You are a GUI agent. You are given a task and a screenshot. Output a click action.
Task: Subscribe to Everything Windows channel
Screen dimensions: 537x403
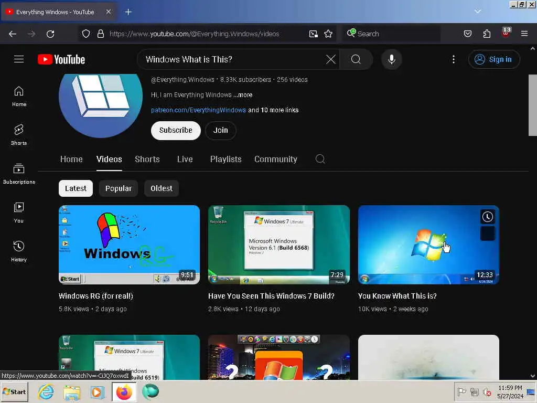pyautogui.click(x=176, y=130)
